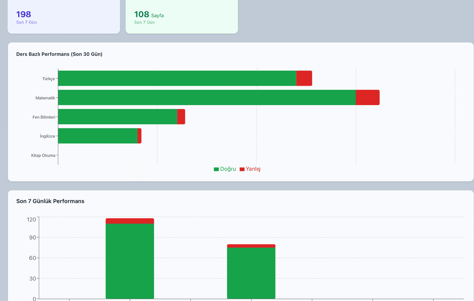
Task: Toggle the Yanlış legend label
Action: [253, 169]
